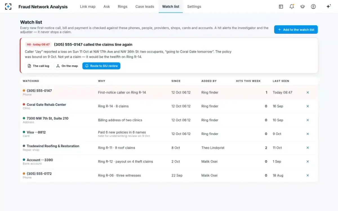338x211 pixels.
Task: Switch to the Settings tab
Action: click(x=194, y=6)
